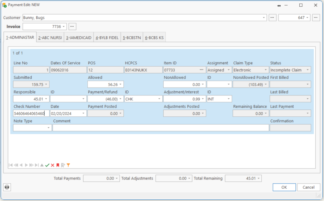324x201 pixels.
Task: Go to first record navigation arrow
Action: (x=11, y=165)
